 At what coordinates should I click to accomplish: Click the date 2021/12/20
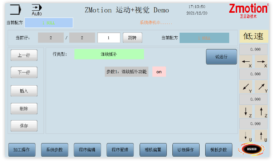(x=197, y=13)
